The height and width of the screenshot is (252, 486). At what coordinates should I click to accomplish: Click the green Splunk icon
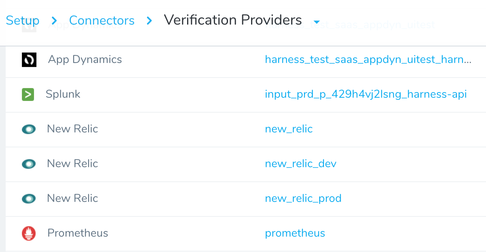(x=28, y=94)
